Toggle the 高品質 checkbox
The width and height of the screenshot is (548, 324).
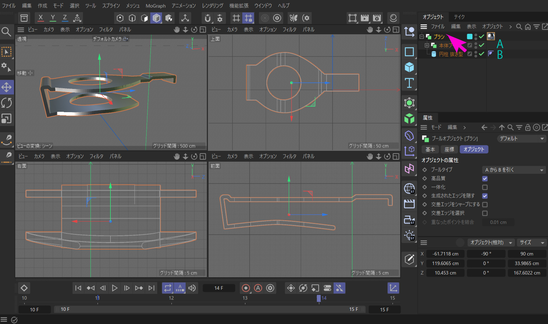pyautogui.click(x=485, y=179)
